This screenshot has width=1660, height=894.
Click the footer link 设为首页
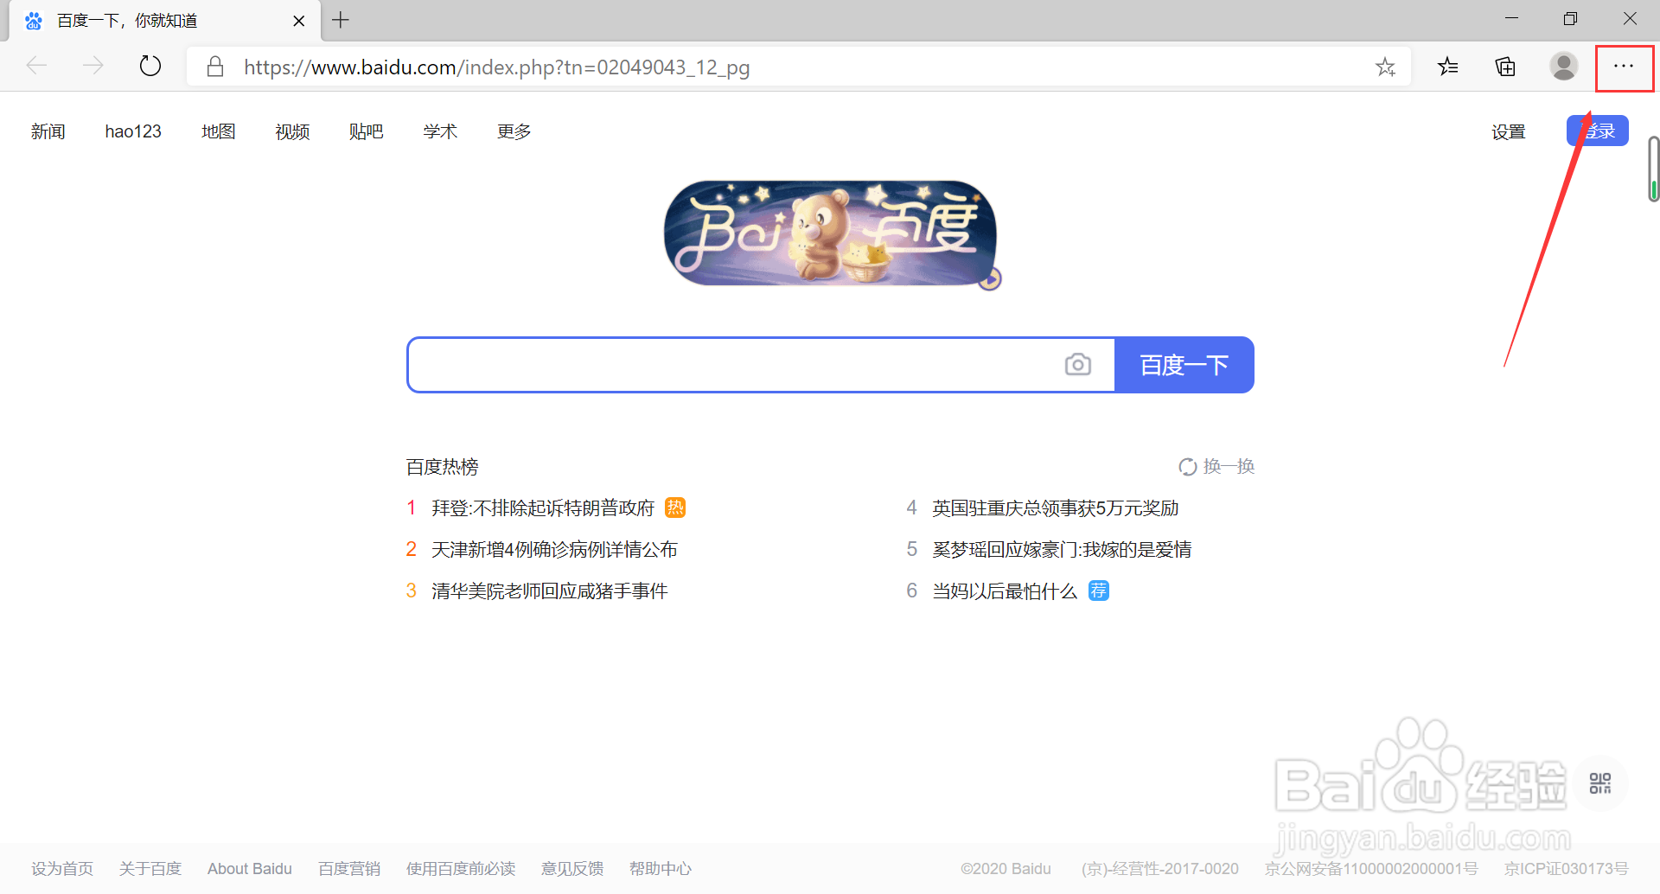[62, 869]
